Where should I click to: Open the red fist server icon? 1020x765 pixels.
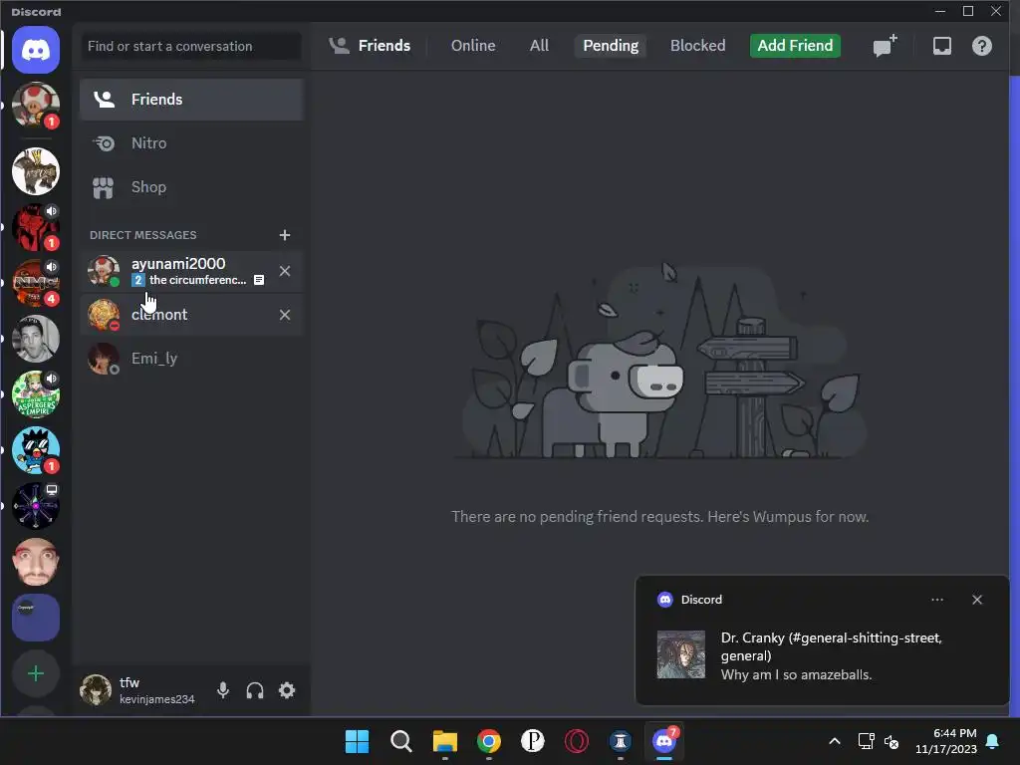36,227
